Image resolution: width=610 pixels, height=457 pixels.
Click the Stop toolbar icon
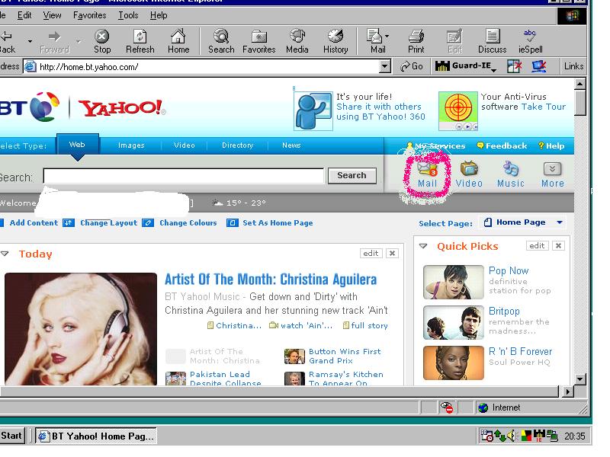(102, 41)
